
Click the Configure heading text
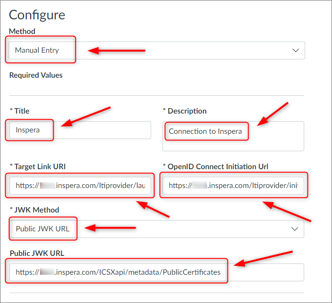[x=37, y=15]
